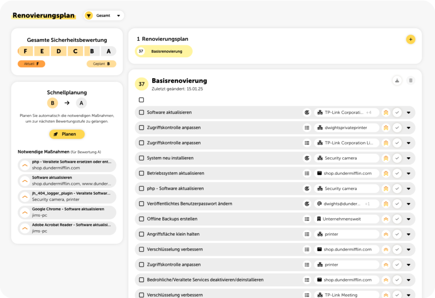Click the download icon for Basisrenovierung
Screen dimensions: 435x298
click(397, 81)
